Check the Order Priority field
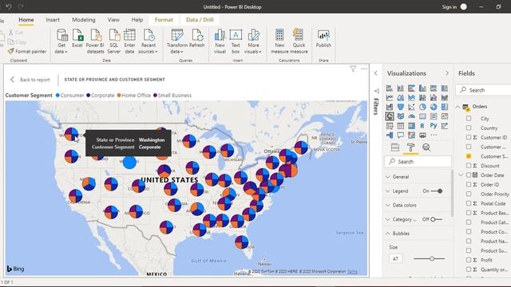The width and height of the screenshot is (511, 287). coord(469,194)
